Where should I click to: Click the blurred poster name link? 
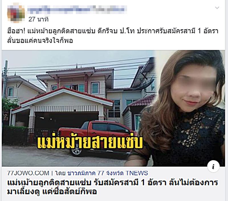click(77, 9)
